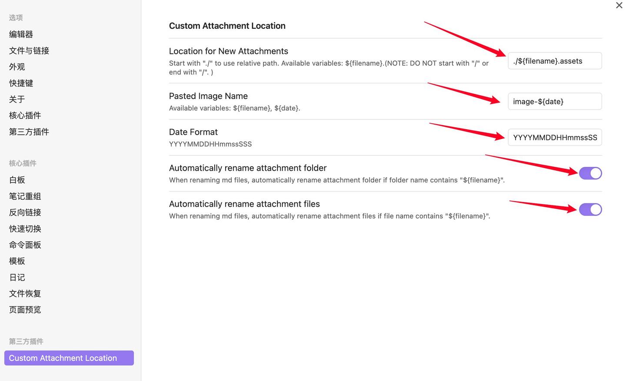The height and width of the screenshot is (381, 626).
Task: Open 文件恢复 plugin settings
Action: point(25,294)
